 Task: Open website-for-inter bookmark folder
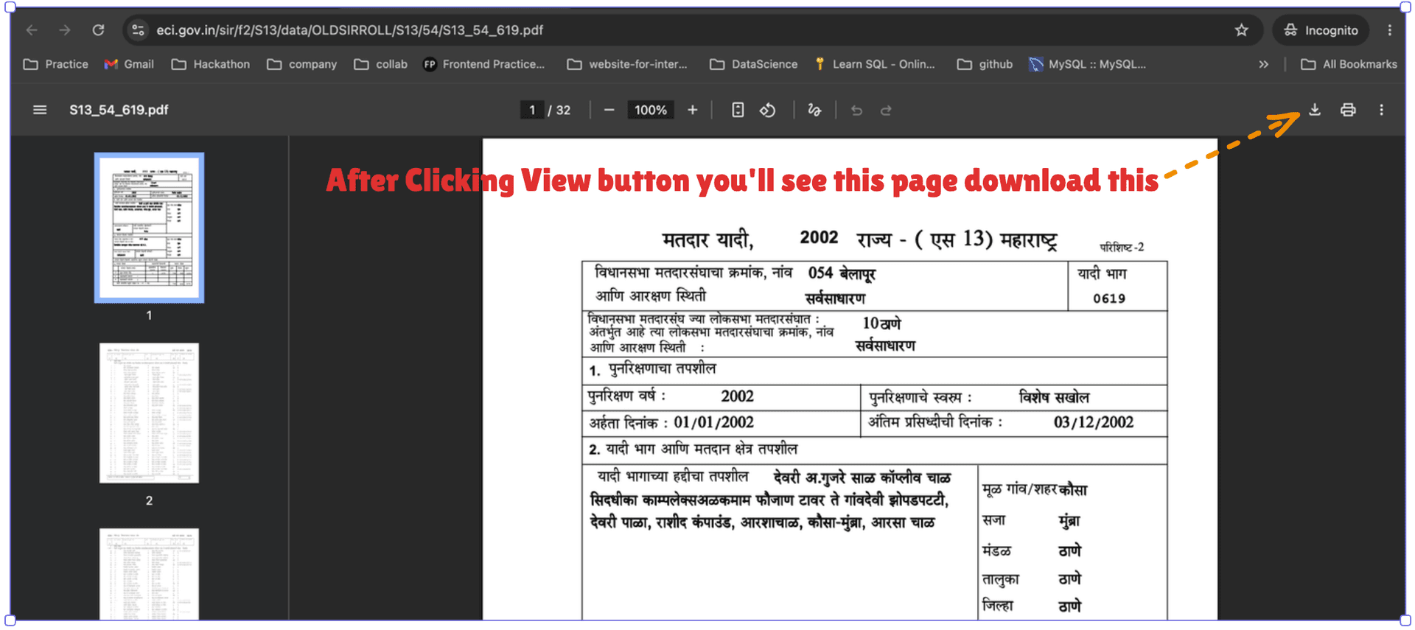click(x=627, y=64)
